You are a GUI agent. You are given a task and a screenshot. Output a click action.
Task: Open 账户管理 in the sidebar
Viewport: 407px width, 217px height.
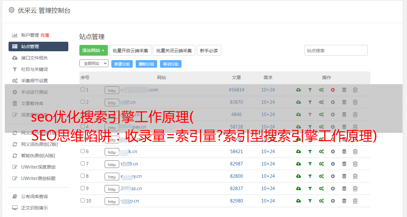coord(30,35)
